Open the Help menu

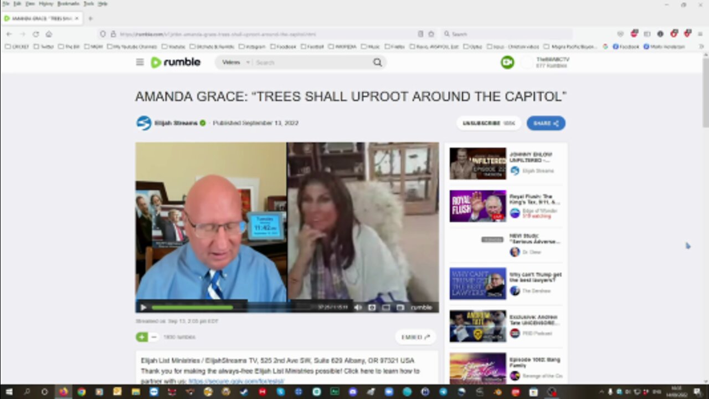pyautogui.click(x=102, y=4)
